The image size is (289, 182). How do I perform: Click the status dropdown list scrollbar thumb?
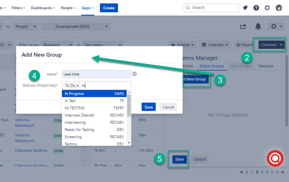pos(129,105)
